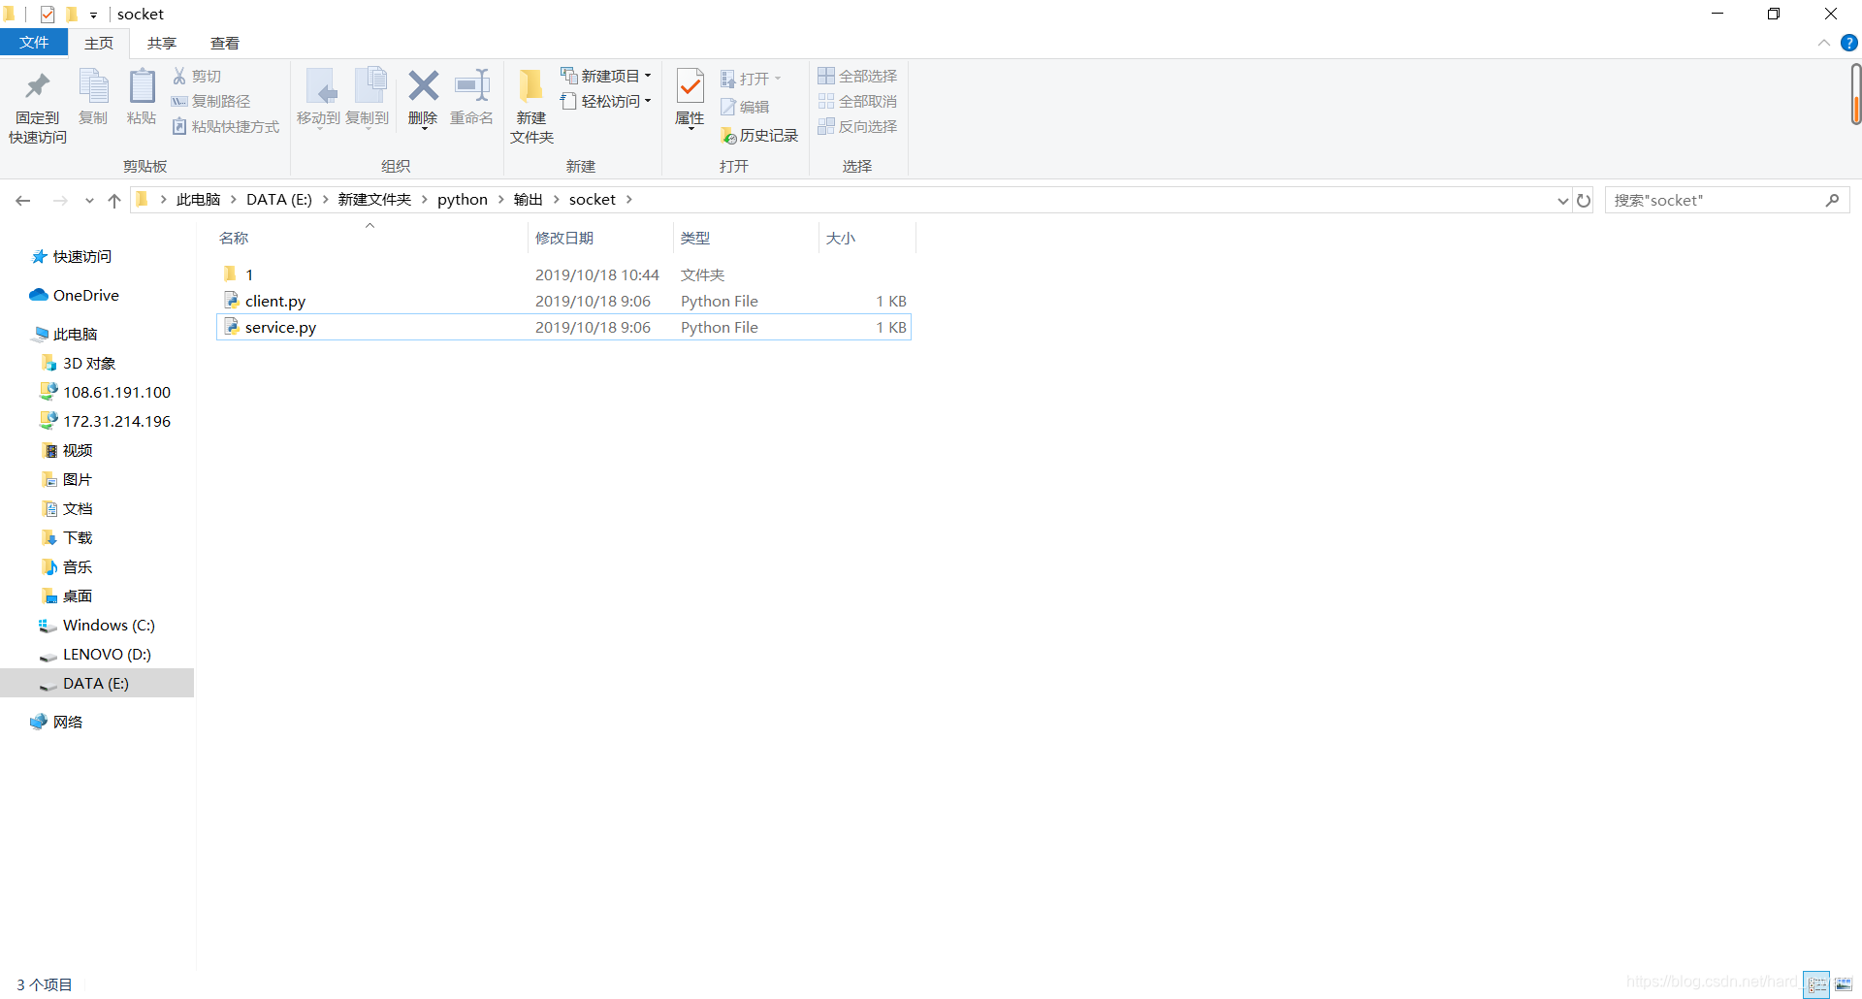Screen dimensions: 1862x999
Task: Click python in the breadcrumb path
Action: click(x=463, y=199)
